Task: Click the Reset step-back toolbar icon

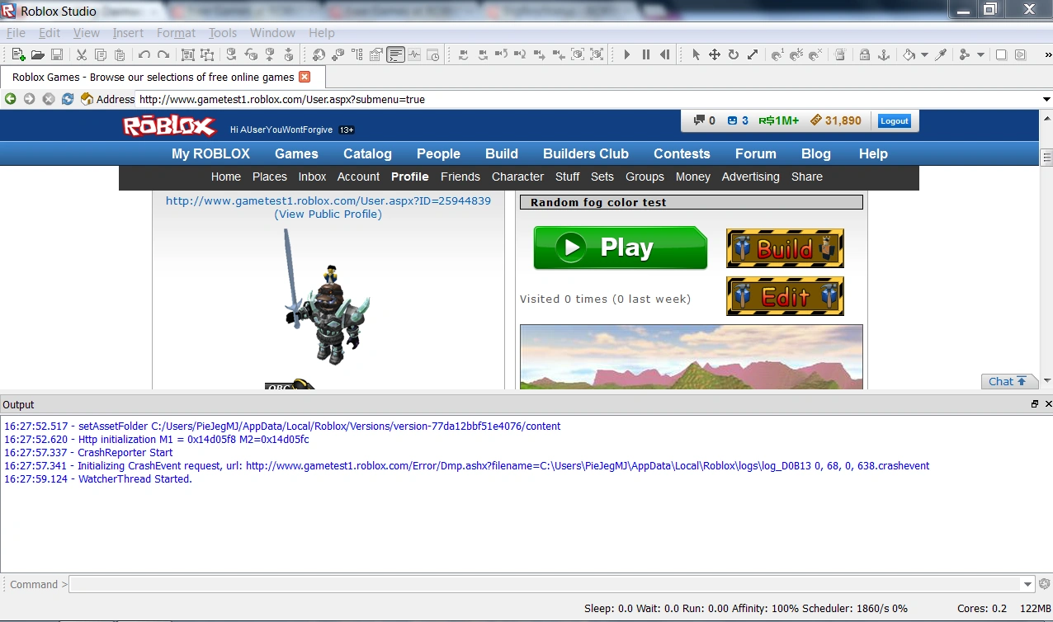Action: 665,54
